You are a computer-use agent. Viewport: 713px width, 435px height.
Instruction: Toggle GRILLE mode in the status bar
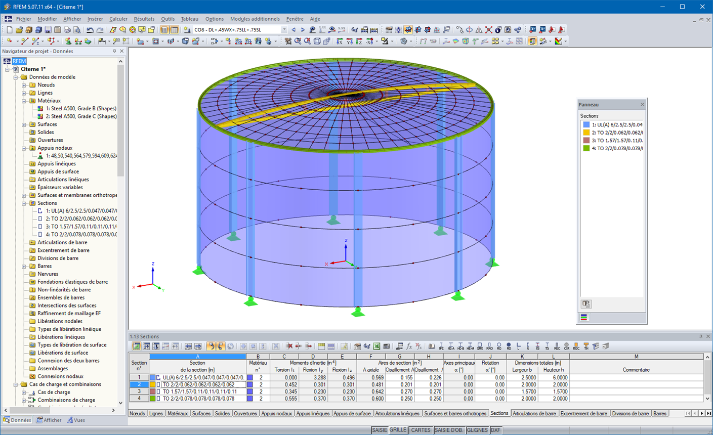click(399, 430)
